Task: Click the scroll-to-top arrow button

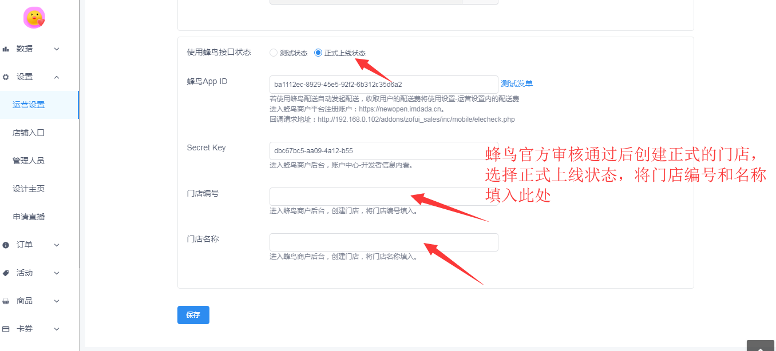Action: 761,346
